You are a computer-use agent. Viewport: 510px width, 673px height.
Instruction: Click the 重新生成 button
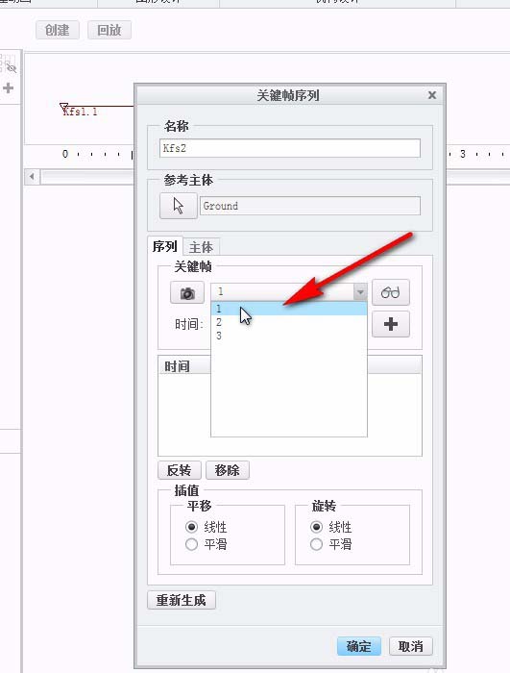(181, 600)
